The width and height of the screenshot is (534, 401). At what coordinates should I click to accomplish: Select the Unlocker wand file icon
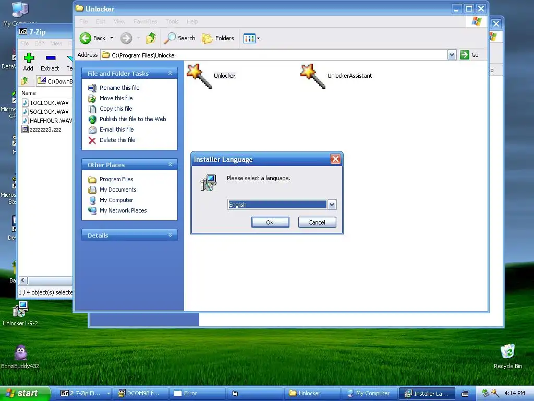200,76
